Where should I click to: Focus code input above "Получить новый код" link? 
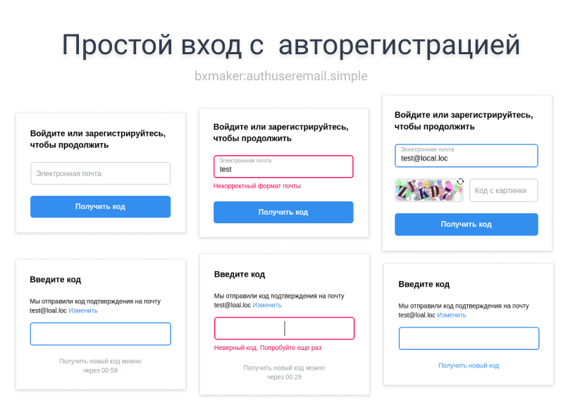(469, 338)
